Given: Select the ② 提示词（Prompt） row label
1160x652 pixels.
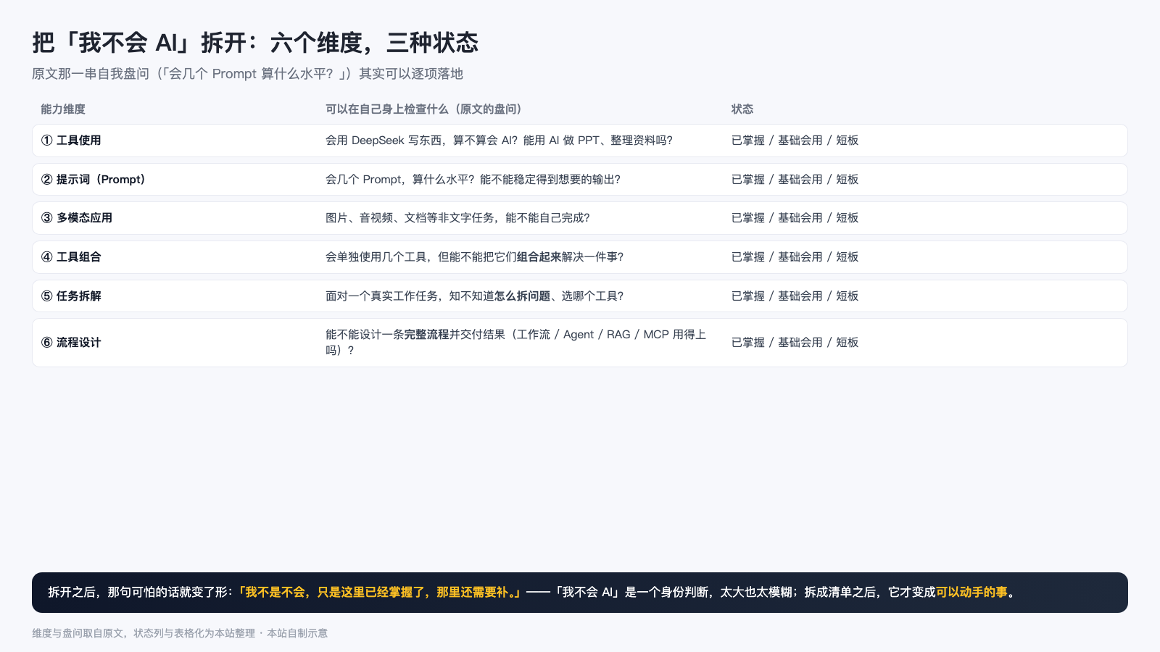Looking at the screenshot, I should (93, 180).
